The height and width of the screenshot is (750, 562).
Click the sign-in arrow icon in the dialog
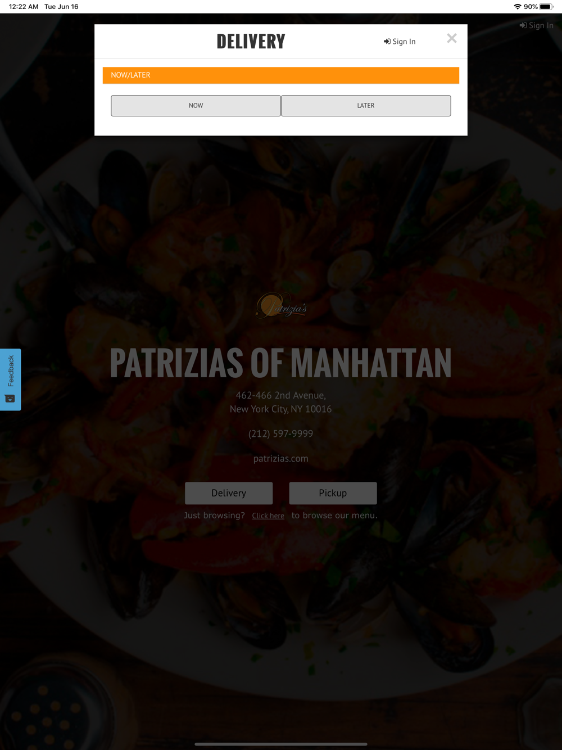pos(387,42)
